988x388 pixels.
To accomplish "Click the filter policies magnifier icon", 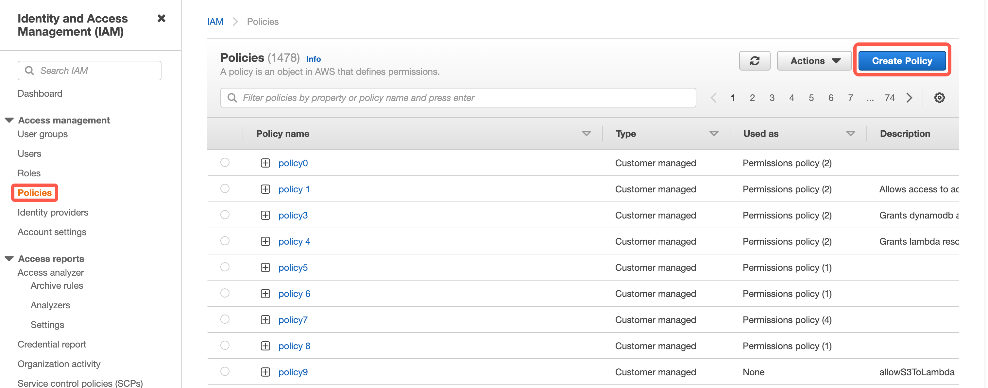I will [x=232, y=98].
